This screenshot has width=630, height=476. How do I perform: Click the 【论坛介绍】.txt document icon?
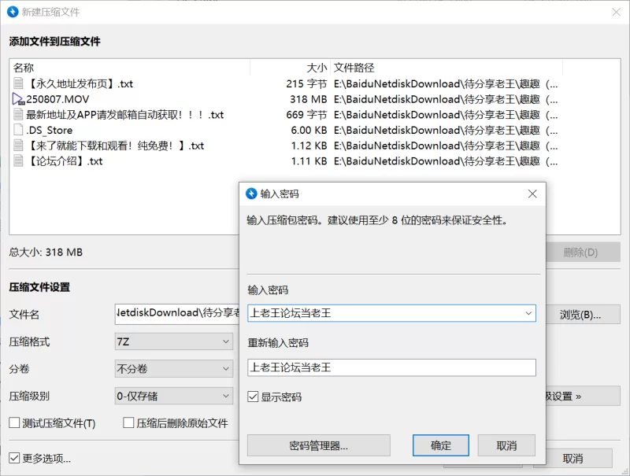[19, 161]
